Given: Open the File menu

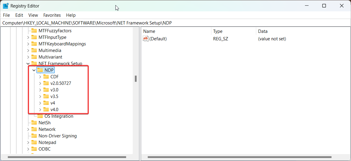Looking at the screenshot, I should [6, 15].
